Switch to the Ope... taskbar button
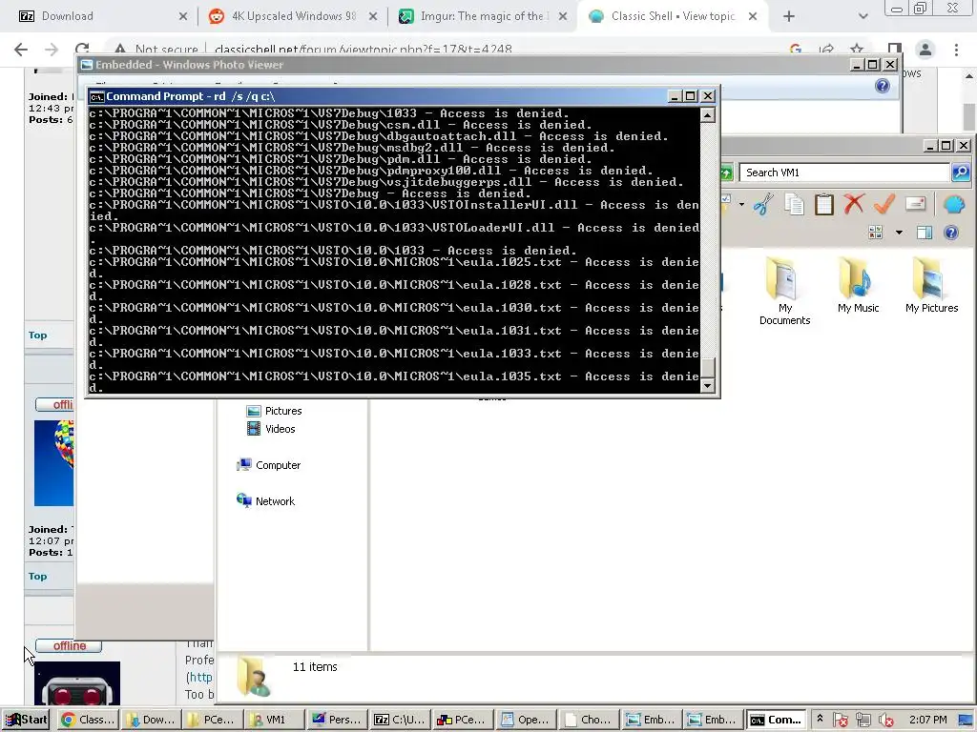The width and height of the screenshot is (977, 732). tap(525, 720)
